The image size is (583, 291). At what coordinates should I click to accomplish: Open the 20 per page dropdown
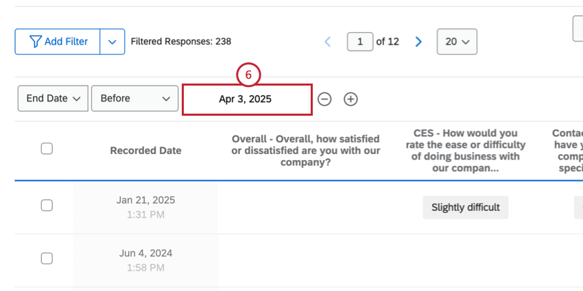pos(457,42)
